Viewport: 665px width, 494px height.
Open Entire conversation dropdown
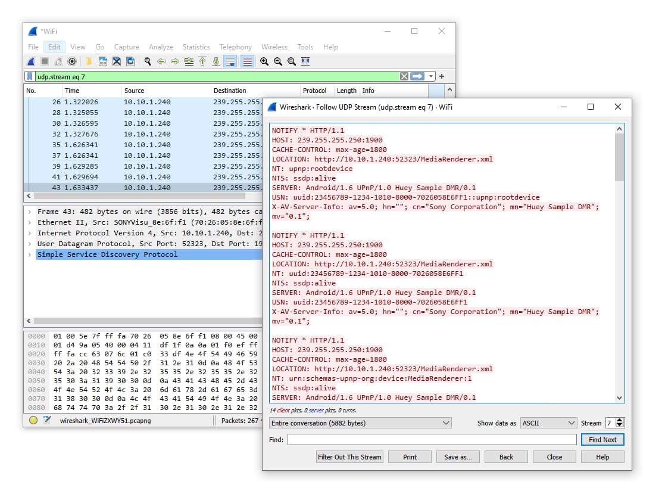pos(360,423)
